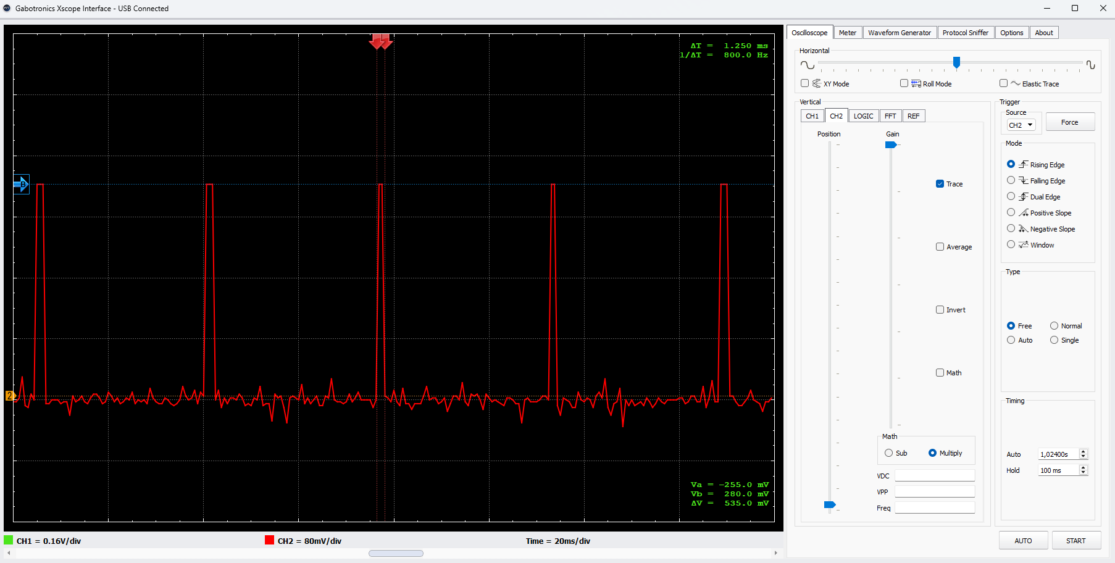
Task: Click the START button
Action: click(x=1076, y=541)
